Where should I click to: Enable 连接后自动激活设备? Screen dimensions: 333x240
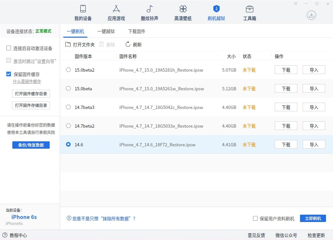pyautogui.click(x=8, y=48)
